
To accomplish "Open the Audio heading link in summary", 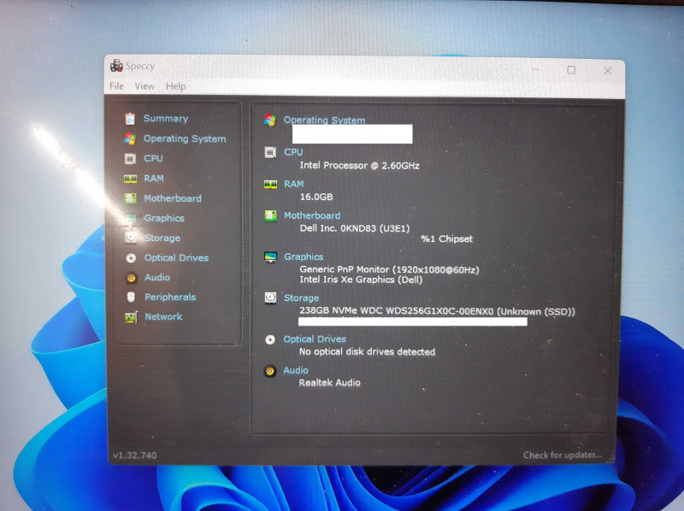I will 296,370.
